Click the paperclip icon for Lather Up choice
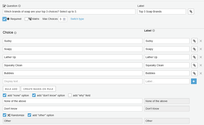 194,57
